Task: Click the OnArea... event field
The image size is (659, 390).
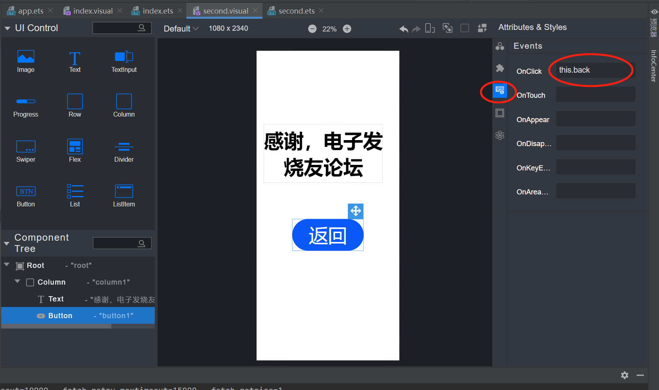Action: pyautogui.click(x=596, y=191)
